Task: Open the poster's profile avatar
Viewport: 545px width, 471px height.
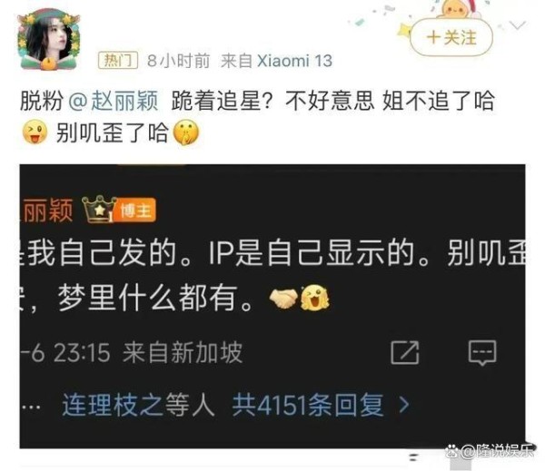Action: (49, 39)
